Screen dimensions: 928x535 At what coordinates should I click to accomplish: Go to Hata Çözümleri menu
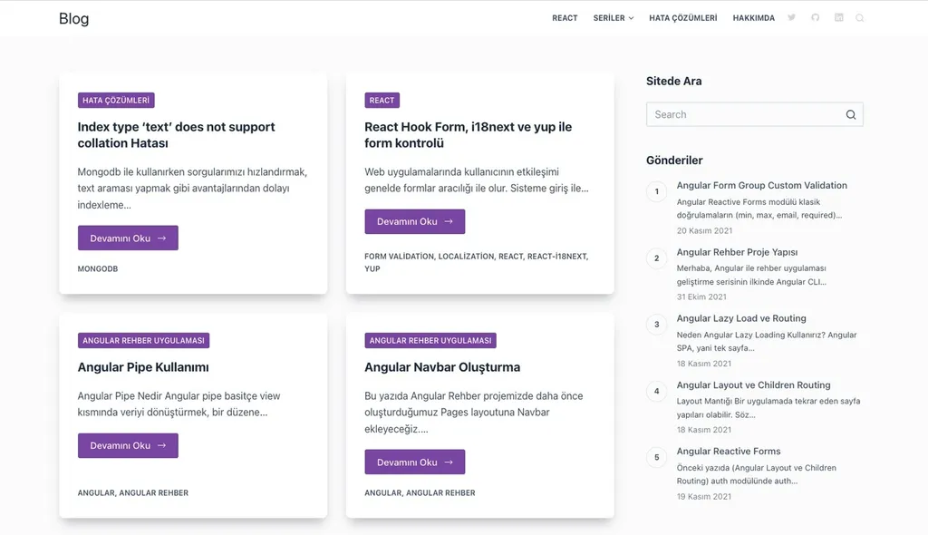[x=683, y=18]
